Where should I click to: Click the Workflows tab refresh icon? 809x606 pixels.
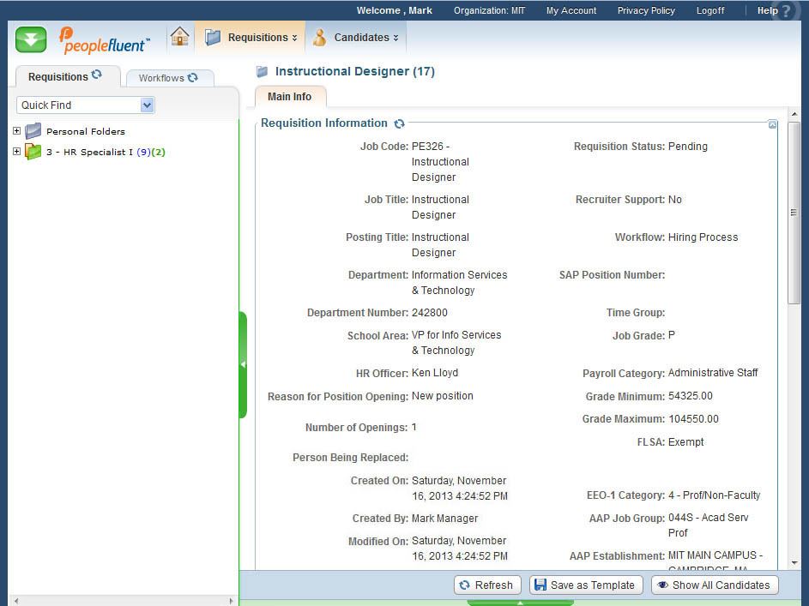point(193,77)
